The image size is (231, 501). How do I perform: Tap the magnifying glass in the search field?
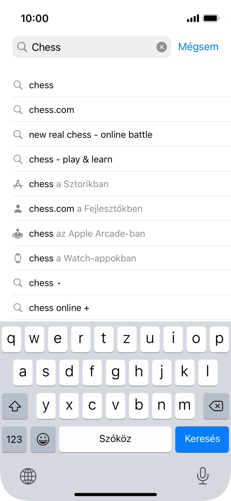22,47
